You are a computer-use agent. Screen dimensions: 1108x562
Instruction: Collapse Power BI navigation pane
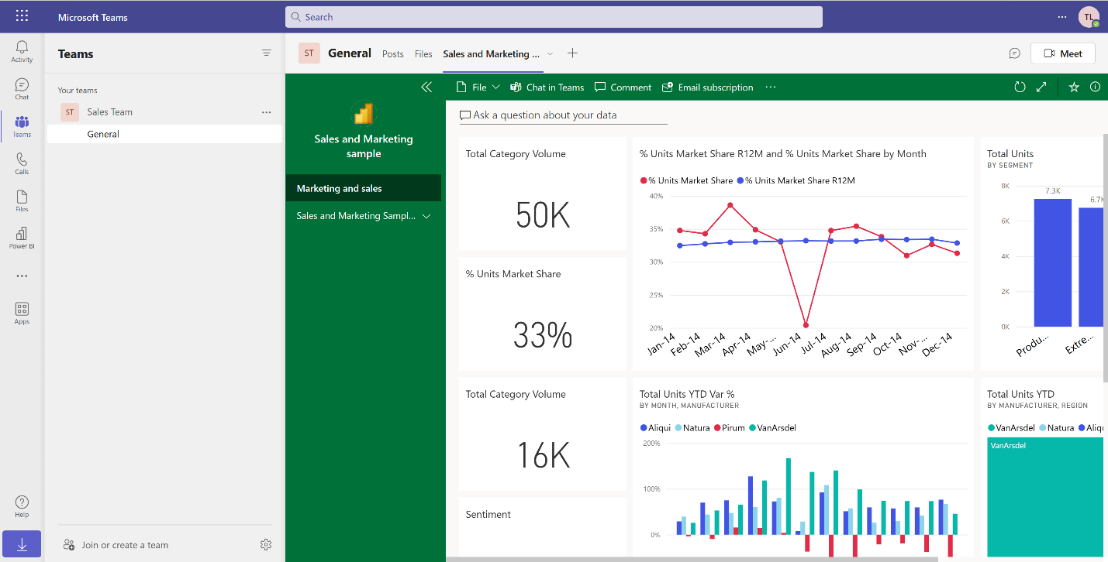(x=426, y=87)
